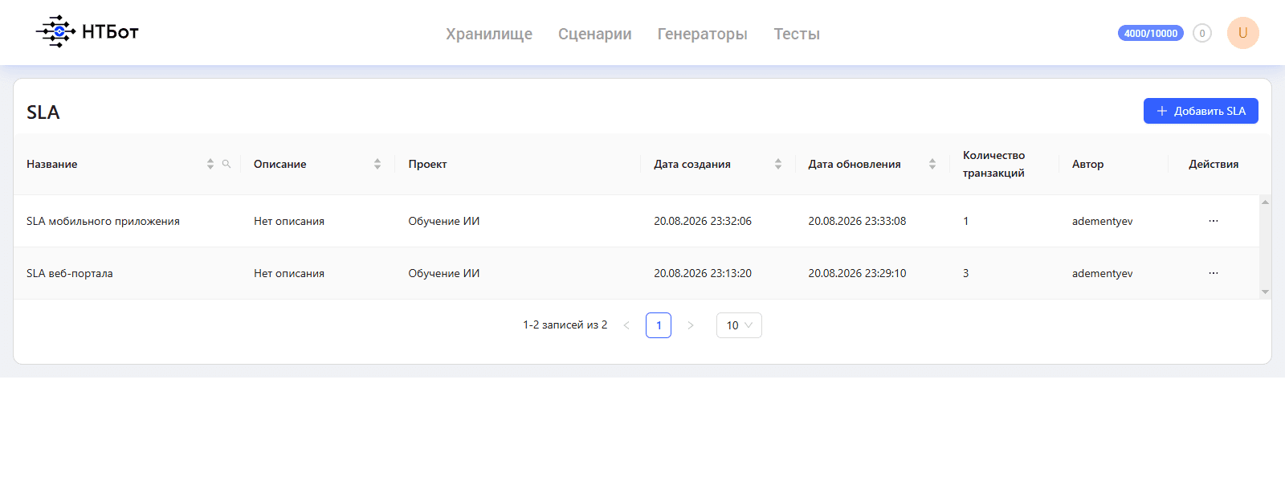The image size is (1285, 498).
Task: Select page 1 in pagination
Action: [659, 325]
